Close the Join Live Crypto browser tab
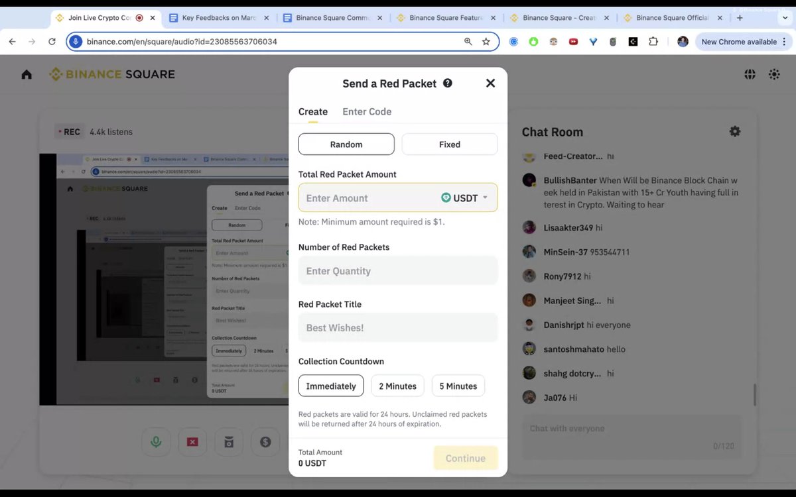This screenshot has height=497, width=796. (153, 18)
